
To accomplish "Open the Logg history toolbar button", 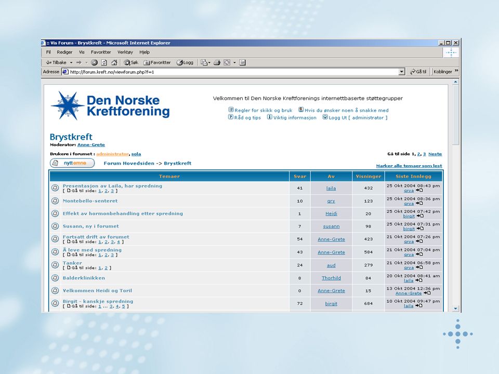I will (x=185, y=63).
